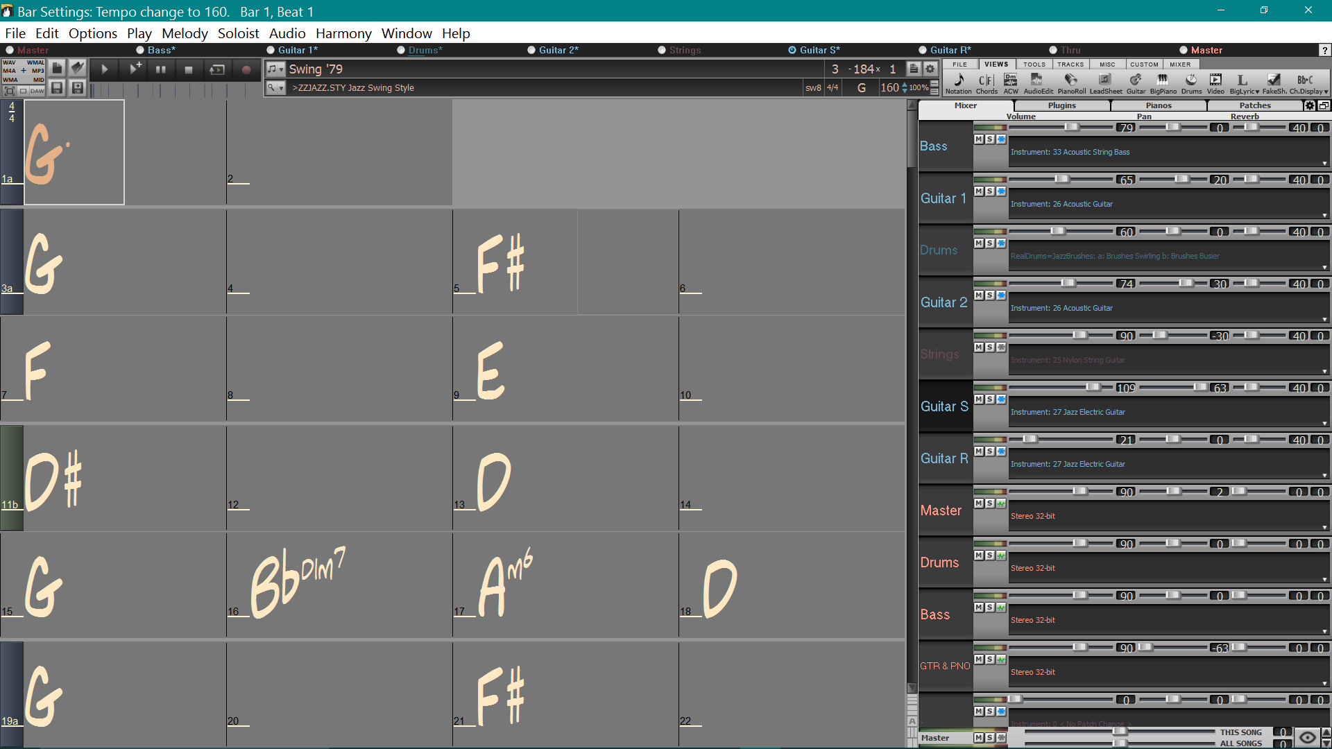This screenshot has width=1332, height=749.
Task: Open the BigPiano window
Action: 1163,83
